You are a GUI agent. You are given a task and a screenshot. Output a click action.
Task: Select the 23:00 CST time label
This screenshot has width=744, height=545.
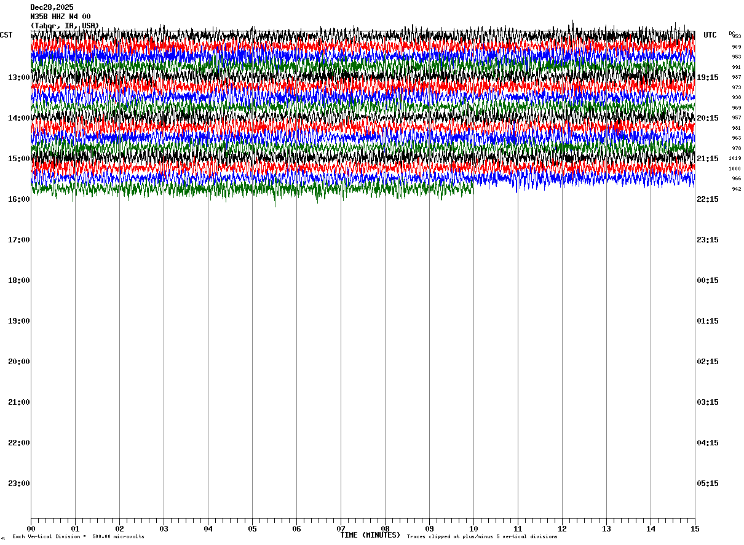pos(19,483)
